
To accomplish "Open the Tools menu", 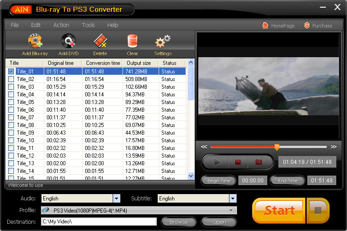I will click(88, 25).
